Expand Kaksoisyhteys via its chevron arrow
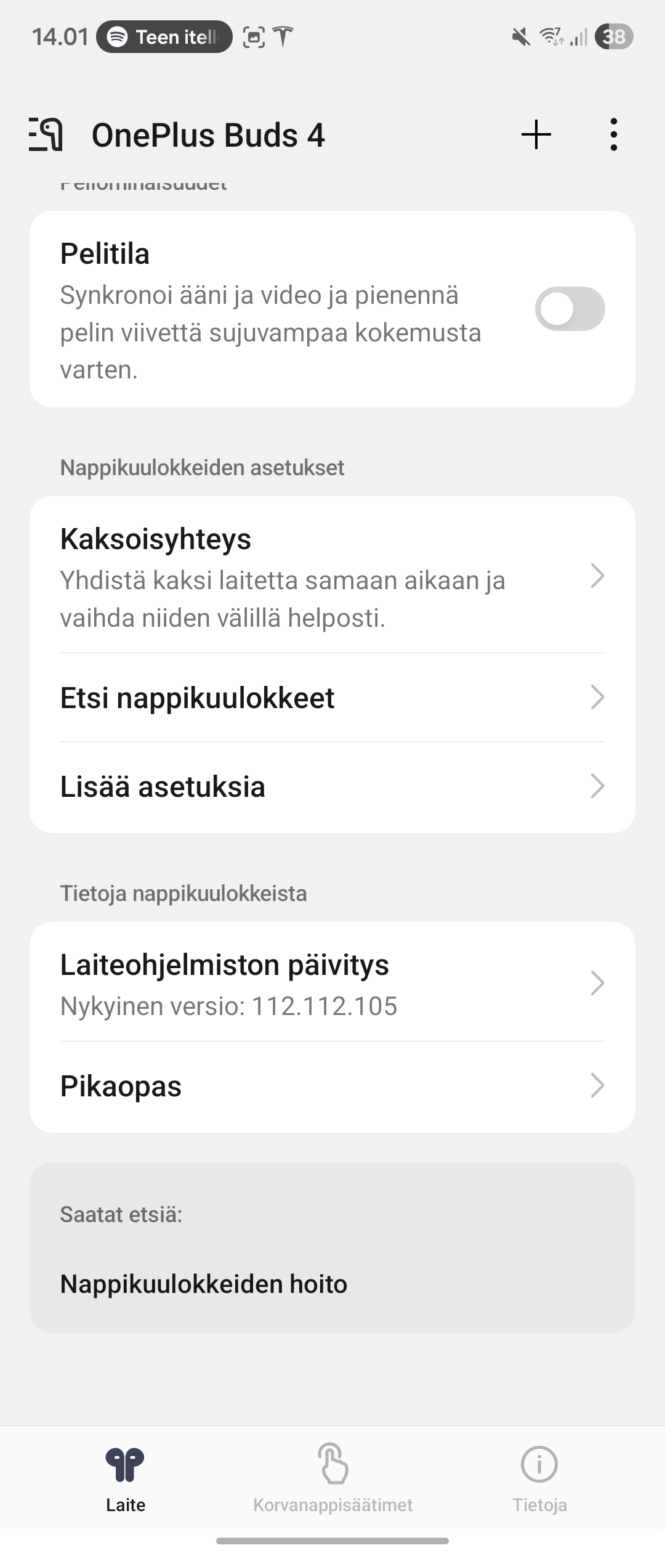Image resolution: width=665 pixels, height=1553 pixels. pyautogui.click(x=597, y=576)
